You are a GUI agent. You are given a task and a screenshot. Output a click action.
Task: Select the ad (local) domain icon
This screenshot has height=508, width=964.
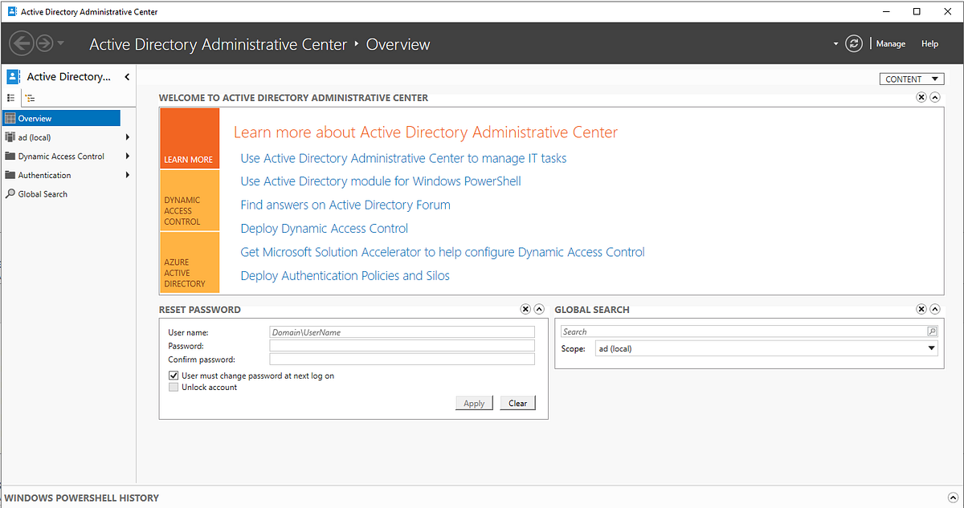11,136
